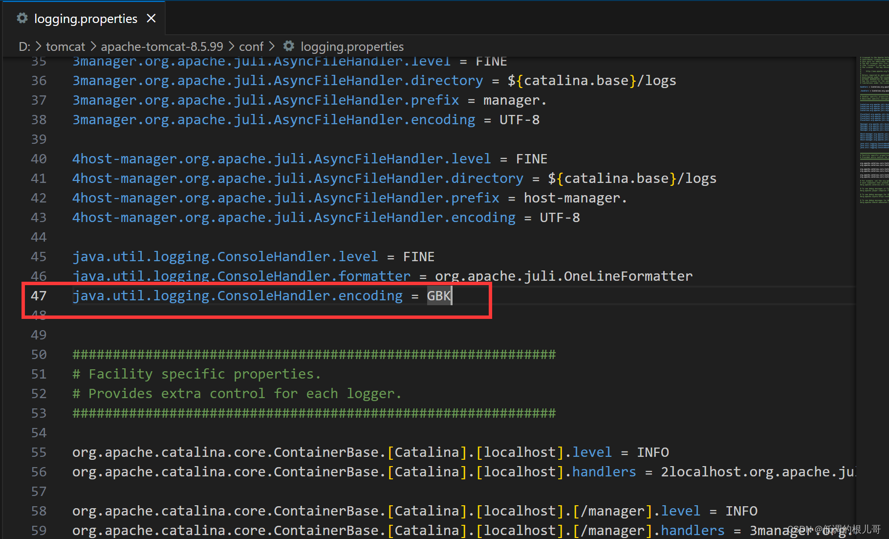Select the logging.properties editor tab

click(84, 19)
